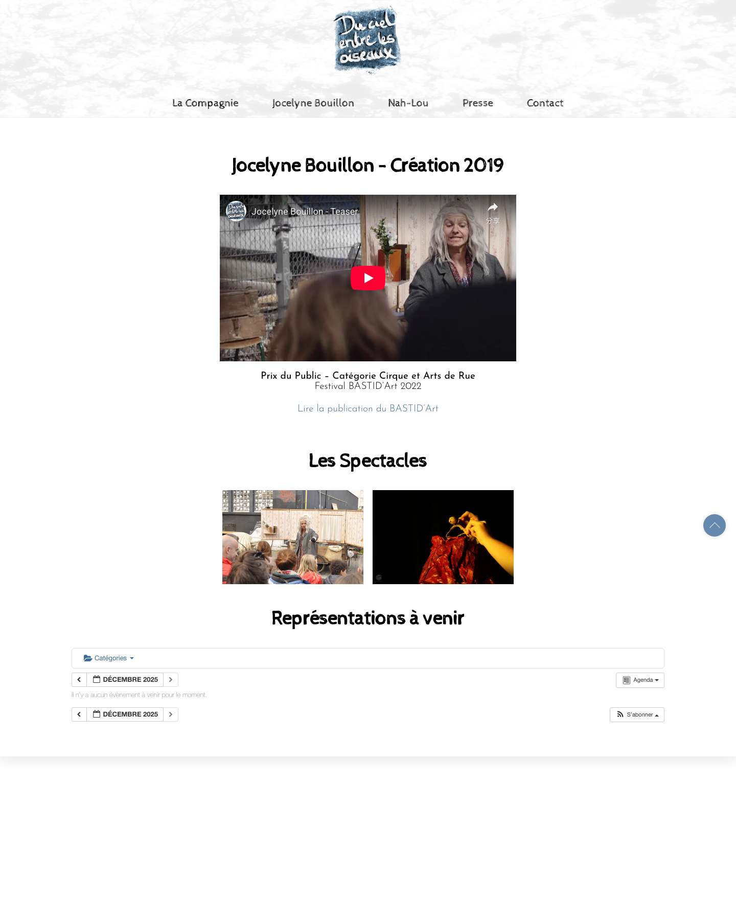Select the Prix du Public award text
736x923 pixels.
[x=368, y=376]
